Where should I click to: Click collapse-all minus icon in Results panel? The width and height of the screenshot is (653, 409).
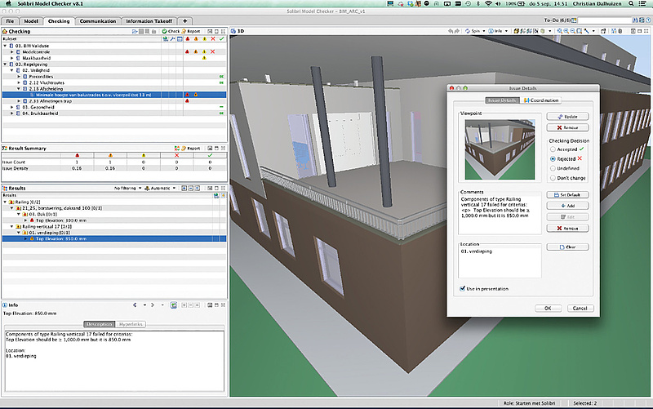[x=191, y=189]
